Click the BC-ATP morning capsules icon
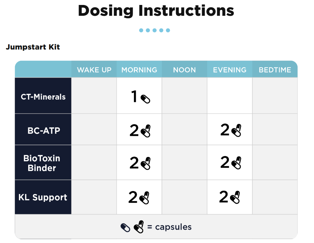 click(146, 131)
